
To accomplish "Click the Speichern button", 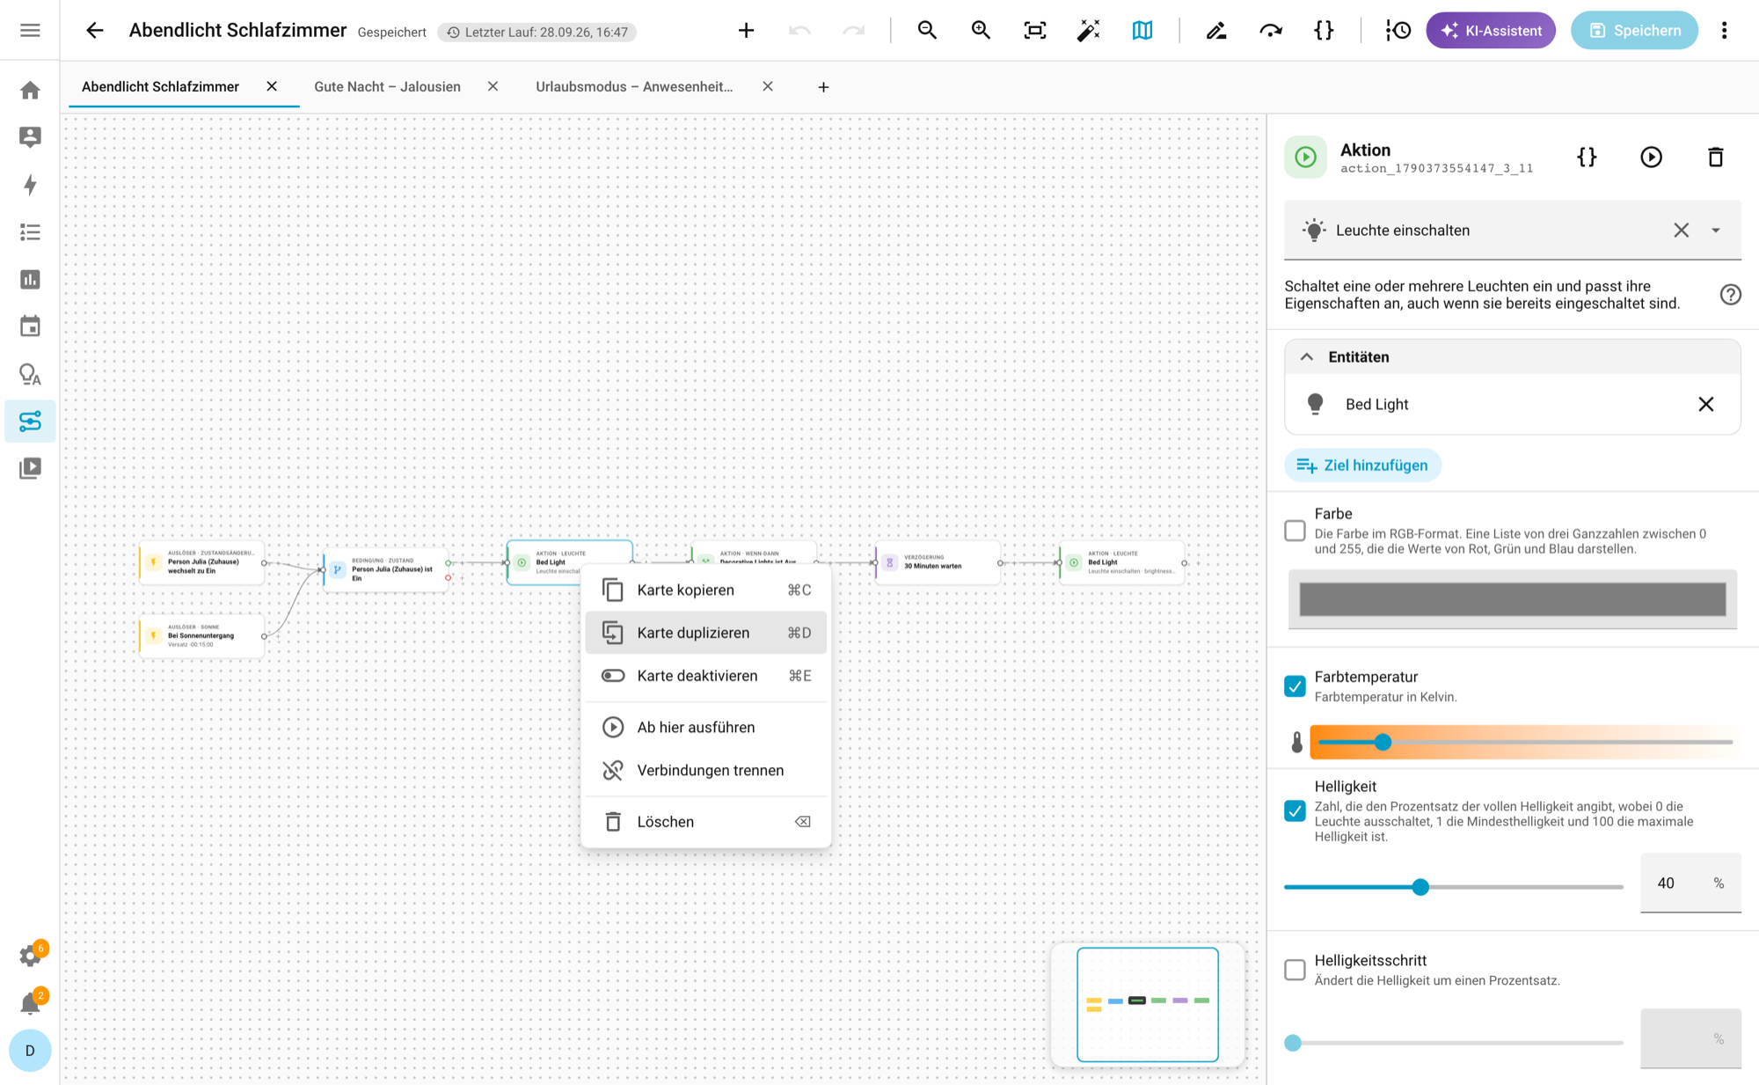I will [x=1634, y=30].
